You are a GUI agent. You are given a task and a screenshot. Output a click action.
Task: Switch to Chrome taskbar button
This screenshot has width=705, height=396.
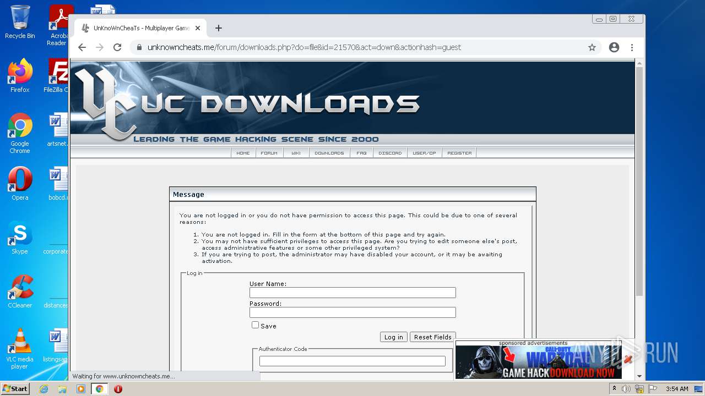100,389
